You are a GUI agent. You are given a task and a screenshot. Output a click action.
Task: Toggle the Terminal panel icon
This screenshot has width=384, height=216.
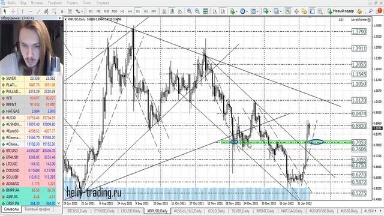click(x=312, y=11)
